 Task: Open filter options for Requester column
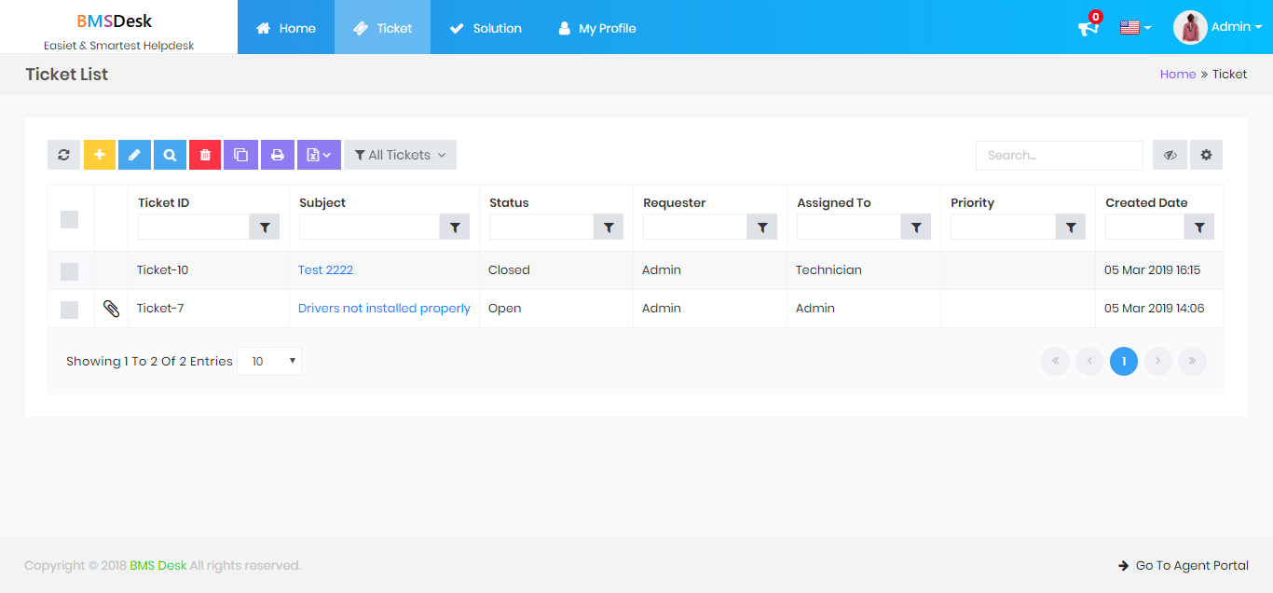point(762,227)
